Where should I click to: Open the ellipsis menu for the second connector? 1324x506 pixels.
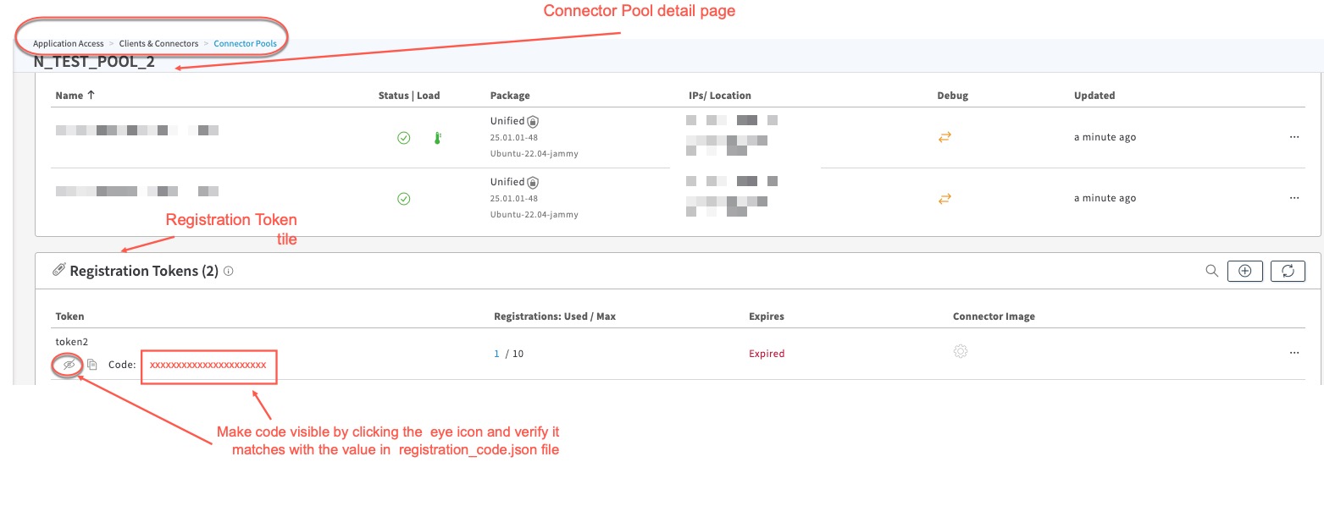point(1294,198)
